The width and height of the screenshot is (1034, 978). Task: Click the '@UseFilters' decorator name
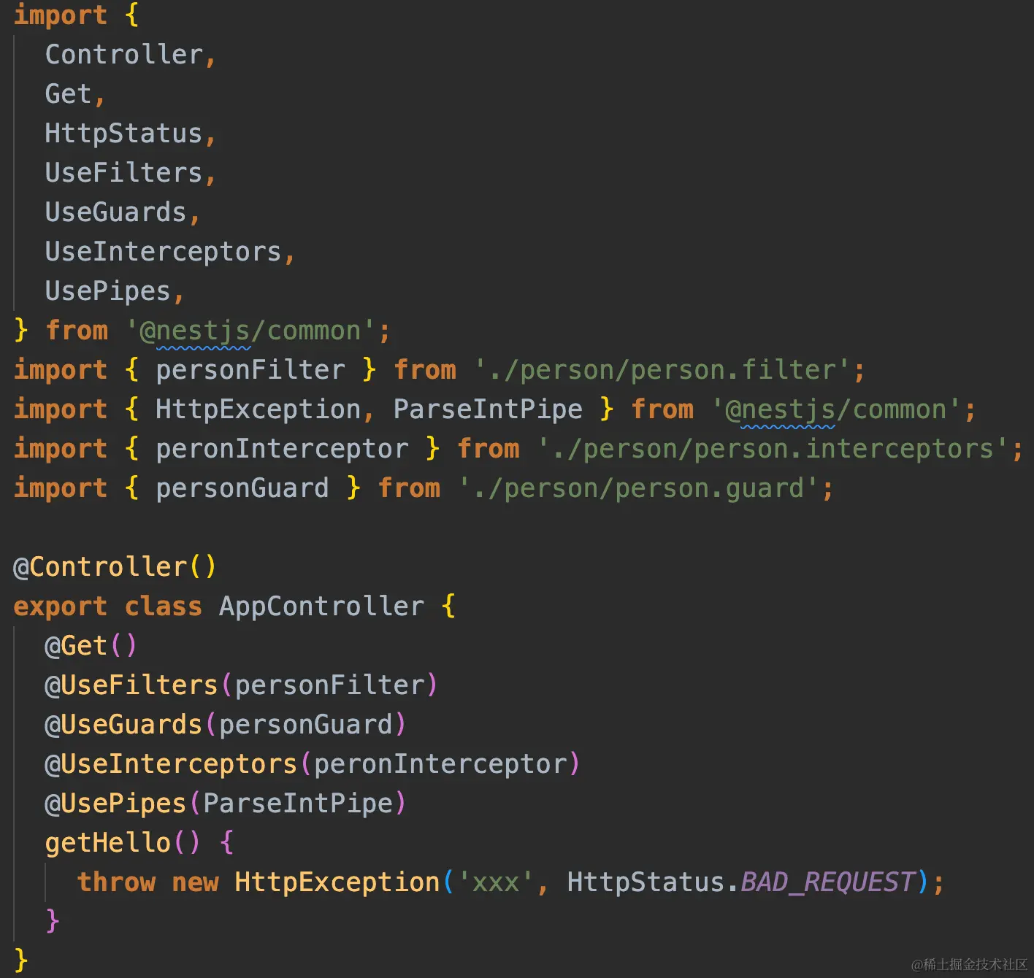(131, 685)
